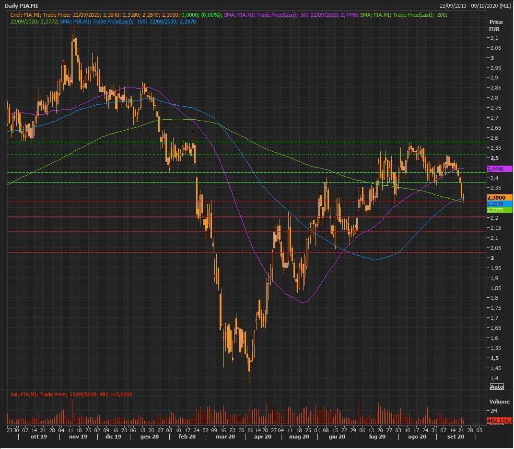The width and height of the screenshot is (514, 449).
Task: Select the Daily PIA.MI chart title
Action: tap(21, 6)
